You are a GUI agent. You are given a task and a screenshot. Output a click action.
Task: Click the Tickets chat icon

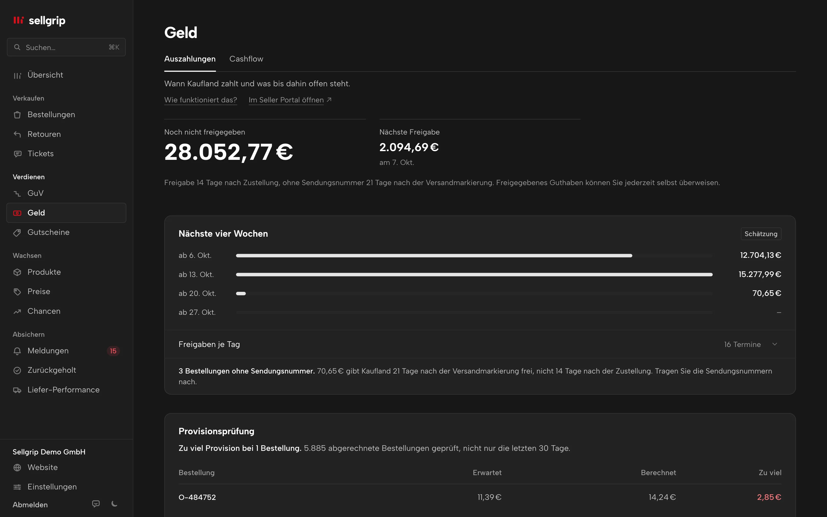pos(17,154)
